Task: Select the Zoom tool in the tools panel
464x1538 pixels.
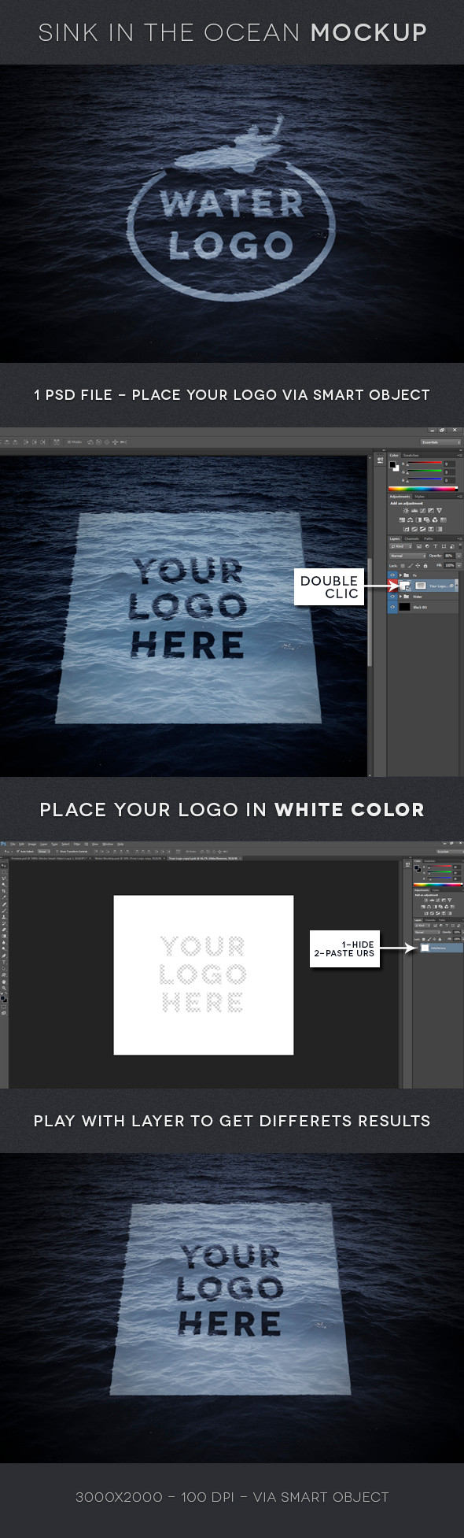Action: 4,988
